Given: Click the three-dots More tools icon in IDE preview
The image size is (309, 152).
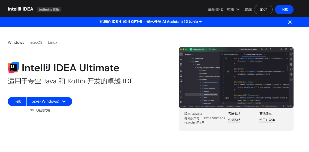Looking at the screenshot, I should (181, 86).
